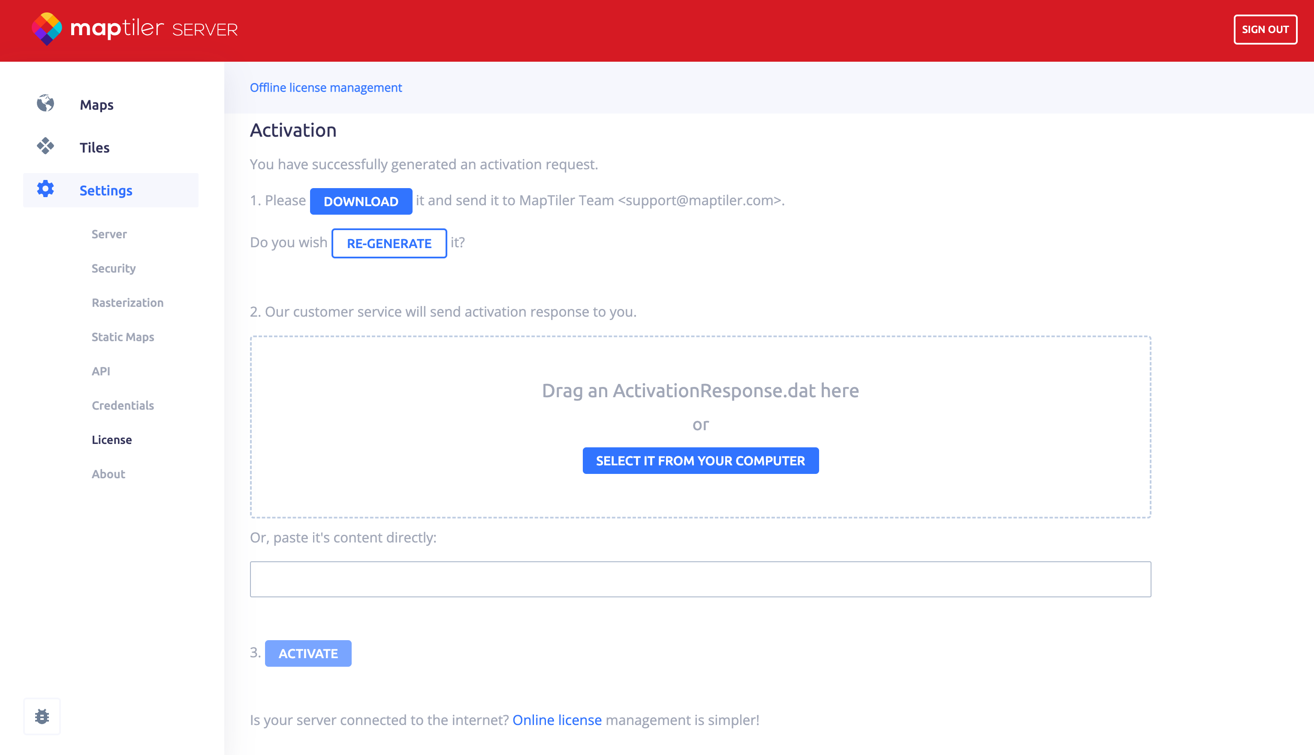This screenshot has width=1314, height=755.
Task: Open Static Maps settings
Action: point(123,336)
